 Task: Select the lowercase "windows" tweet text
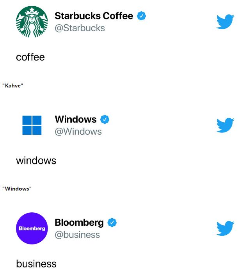(36, 160)
